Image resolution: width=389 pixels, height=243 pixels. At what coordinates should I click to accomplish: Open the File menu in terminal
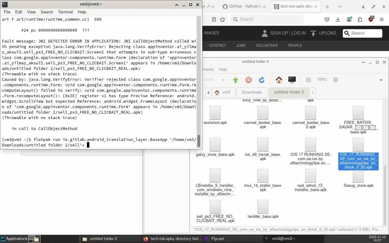click(x=7, y=12)
